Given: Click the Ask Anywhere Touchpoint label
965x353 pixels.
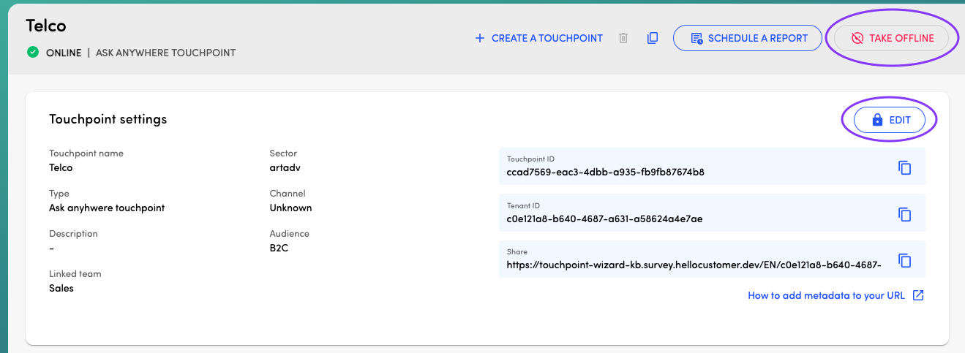Looking at the screenshot, I should (x=167, y=53).
